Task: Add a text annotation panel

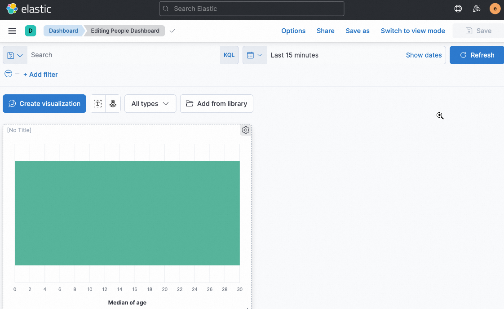Action: (97, 103)
